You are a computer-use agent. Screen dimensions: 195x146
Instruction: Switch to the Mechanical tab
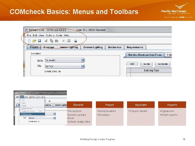tap(115, 47)
